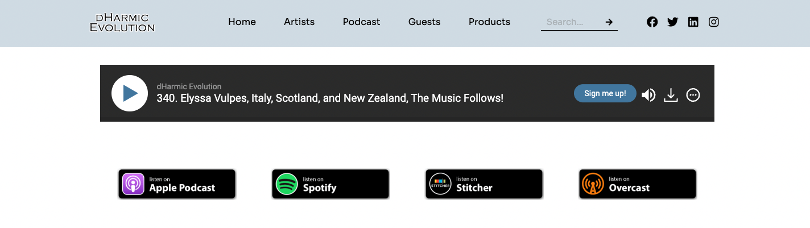The image size is (810, 228).
Task: Click the Search input field
Action: pos(571,22)
